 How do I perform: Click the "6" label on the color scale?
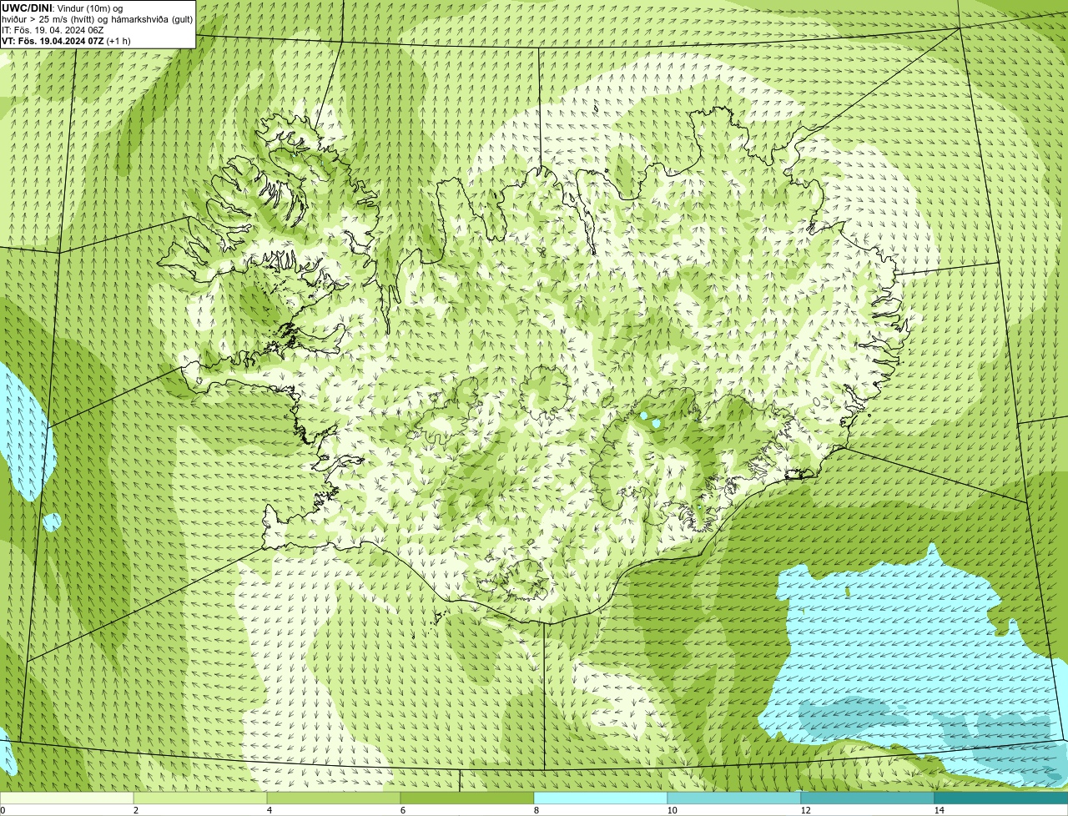click(402, 810)
